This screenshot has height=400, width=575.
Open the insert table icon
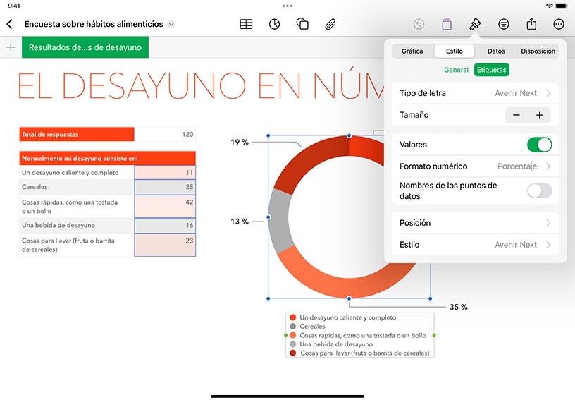[x=246, y=24]
